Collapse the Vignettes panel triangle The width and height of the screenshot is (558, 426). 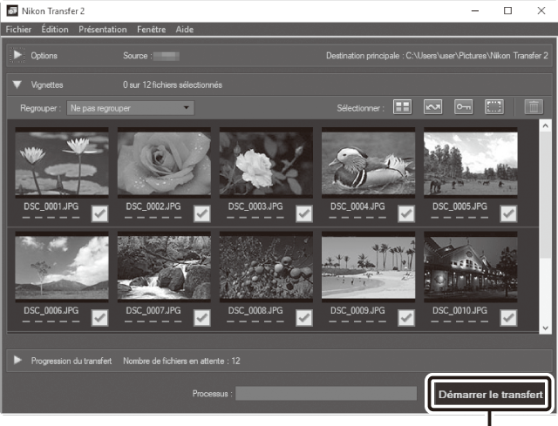[17, 85]
